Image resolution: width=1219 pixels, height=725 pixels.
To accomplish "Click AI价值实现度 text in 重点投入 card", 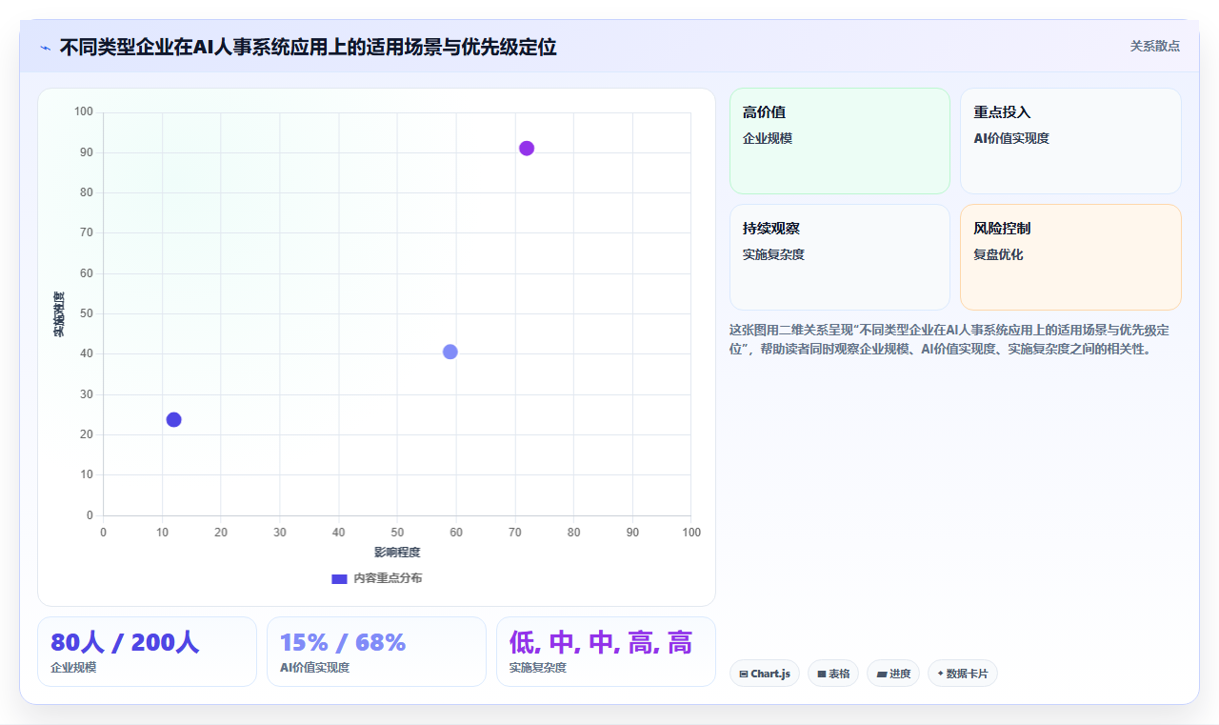I will (1011, 138).
